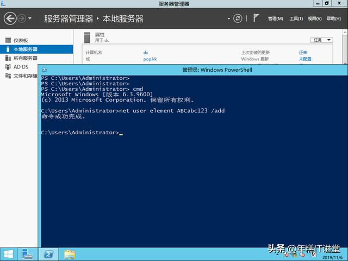Open the 帮助(H) menu
348x261 pixels.
[334, 18]
